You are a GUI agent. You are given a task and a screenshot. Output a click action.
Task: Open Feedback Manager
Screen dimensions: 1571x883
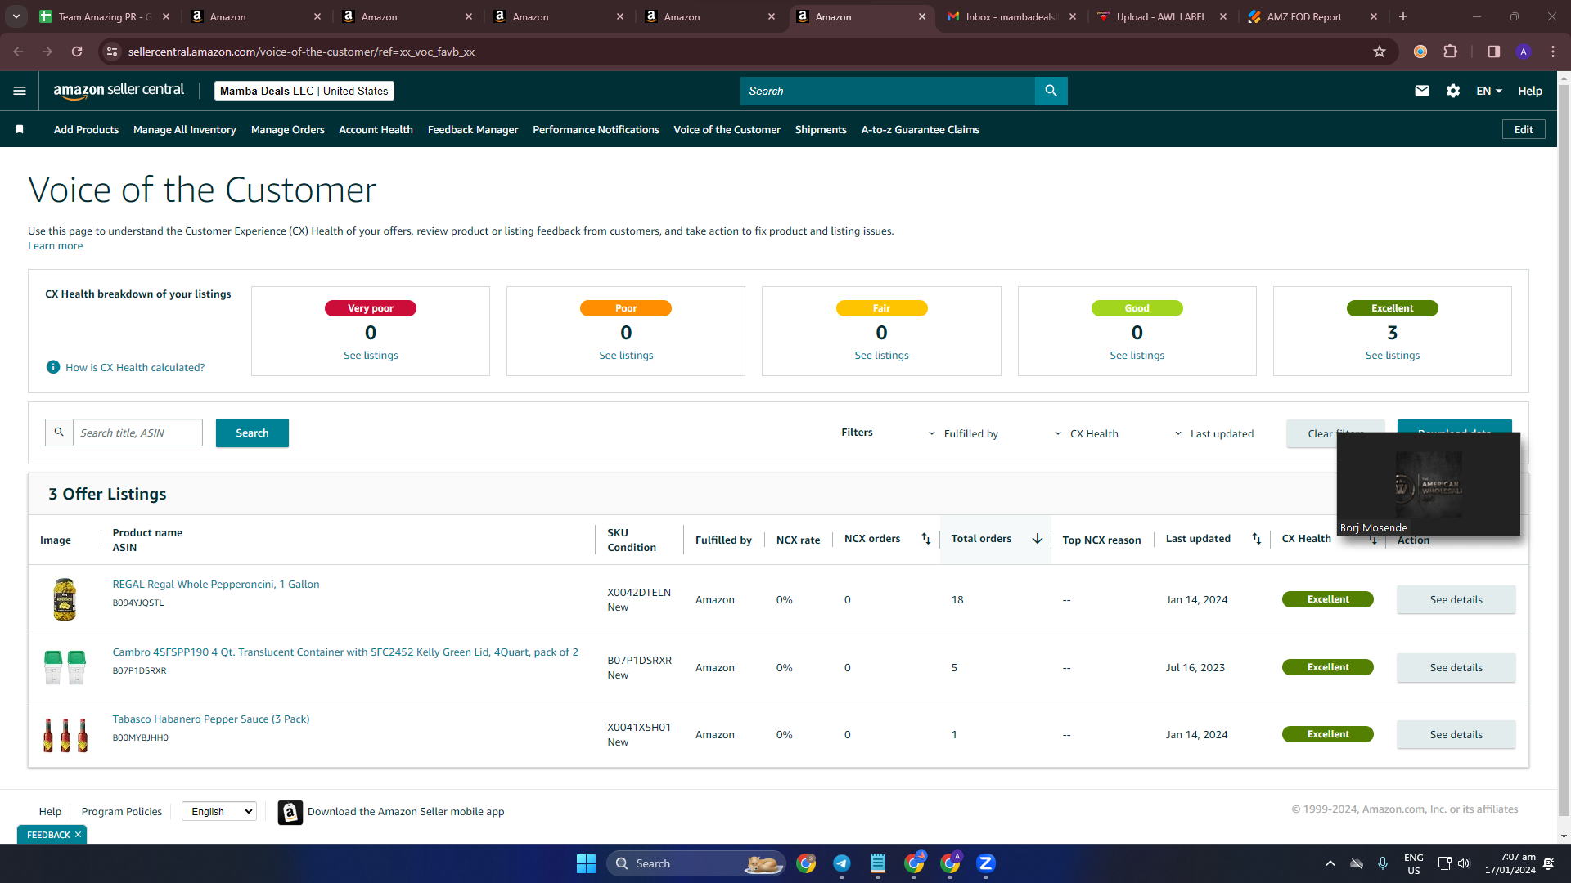pyautogui.click(x=473, y=129)
